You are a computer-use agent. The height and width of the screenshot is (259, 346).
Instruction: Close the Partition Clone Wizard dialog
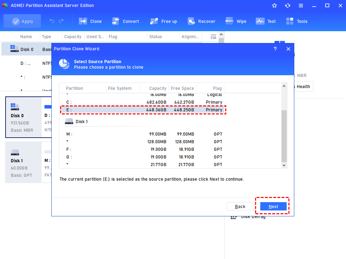(288, 49)
